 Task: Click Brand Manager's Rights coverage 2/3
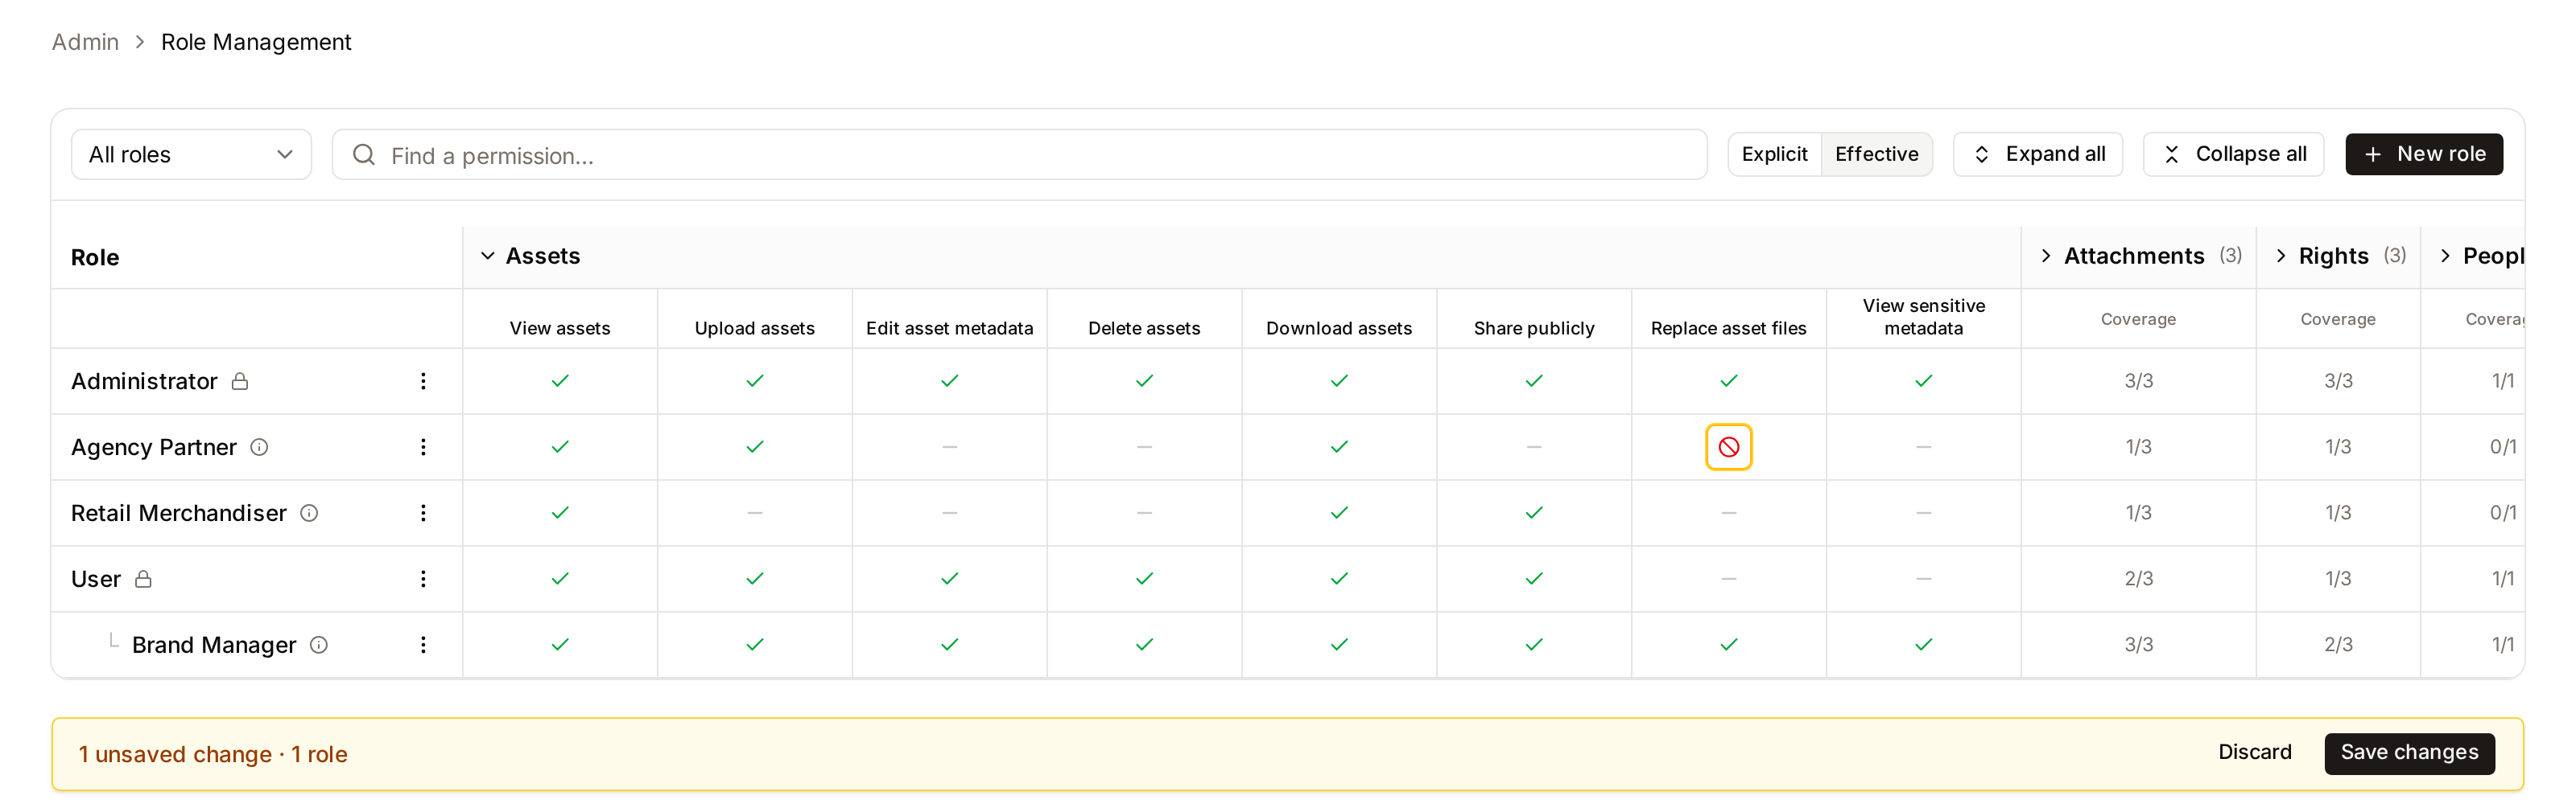(x=2338, y=644)
